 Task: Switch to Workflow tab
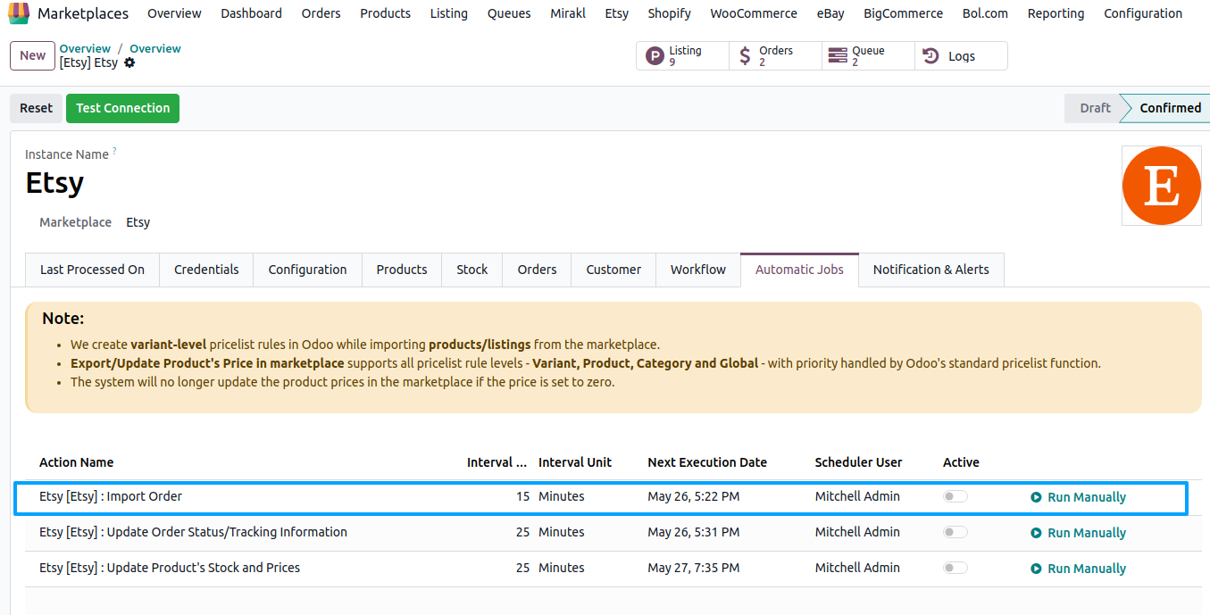click(698, 270)
